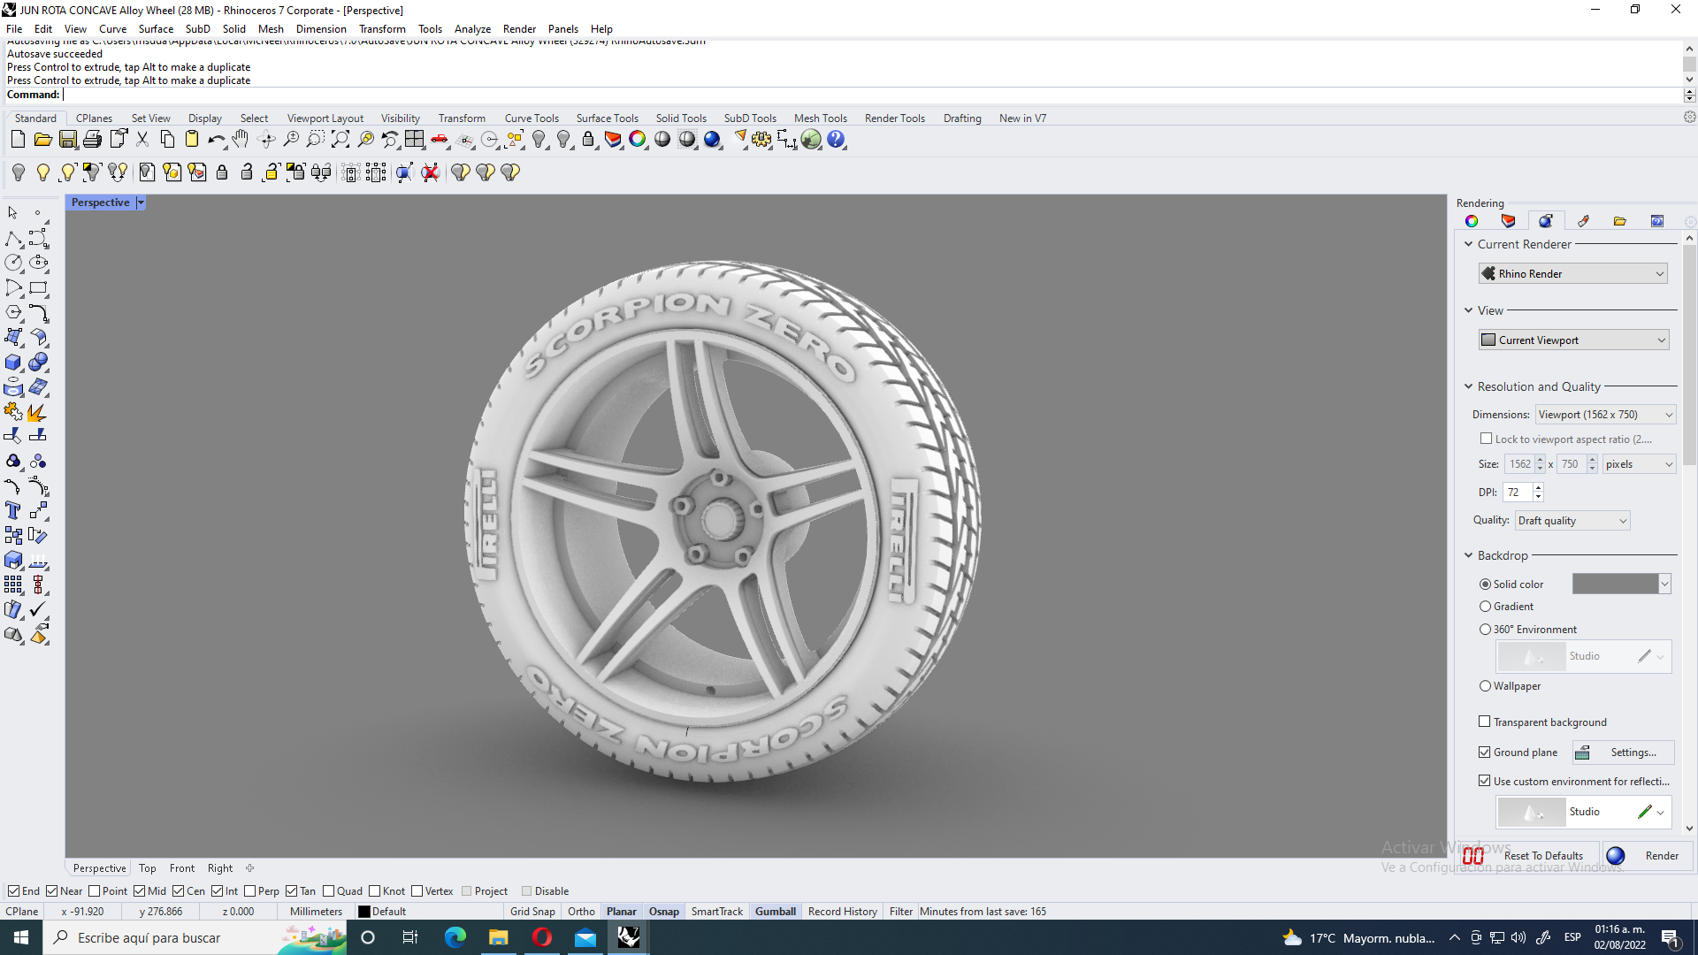Open the Quality dropdown showing Draft quality
Image resolution: width=1698 pixels, height=955 pixels.
click(1572, 520)
